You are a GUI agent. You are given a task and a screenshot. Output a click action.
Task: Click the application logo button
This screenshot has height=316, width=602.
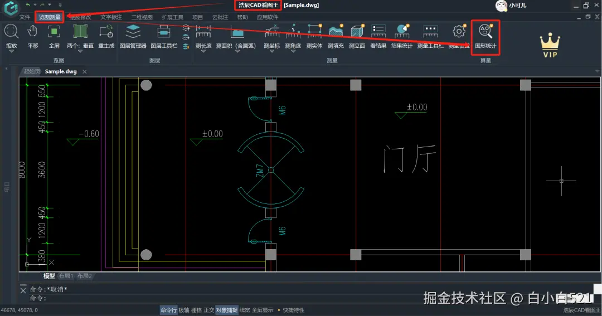11,8
